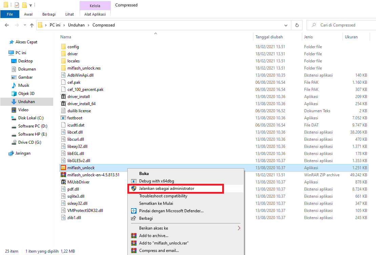The image size is (376, 255).
Task: Open Software HP (E:) drive
Action: [33, 134]
